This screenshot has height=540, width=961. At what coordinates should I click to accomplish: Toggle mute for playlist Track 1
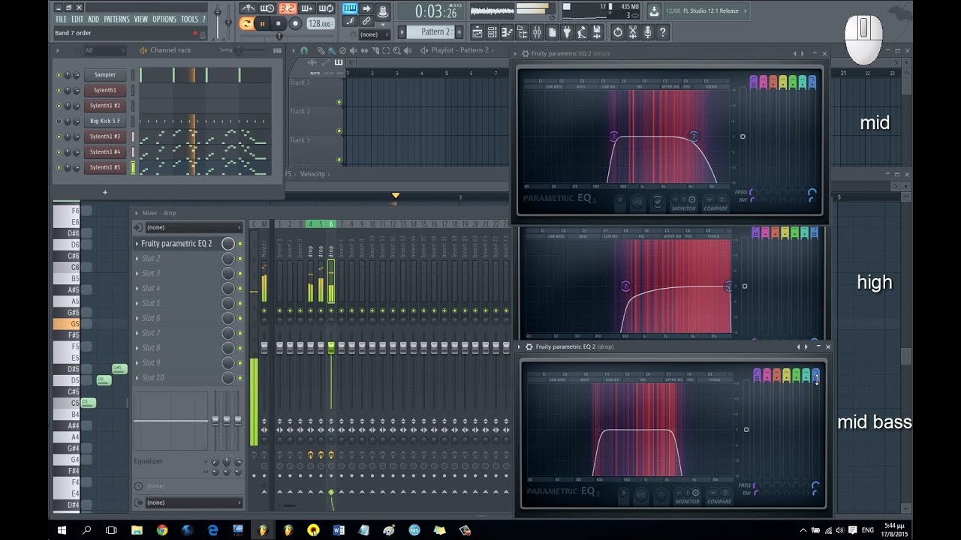[339, 103]
